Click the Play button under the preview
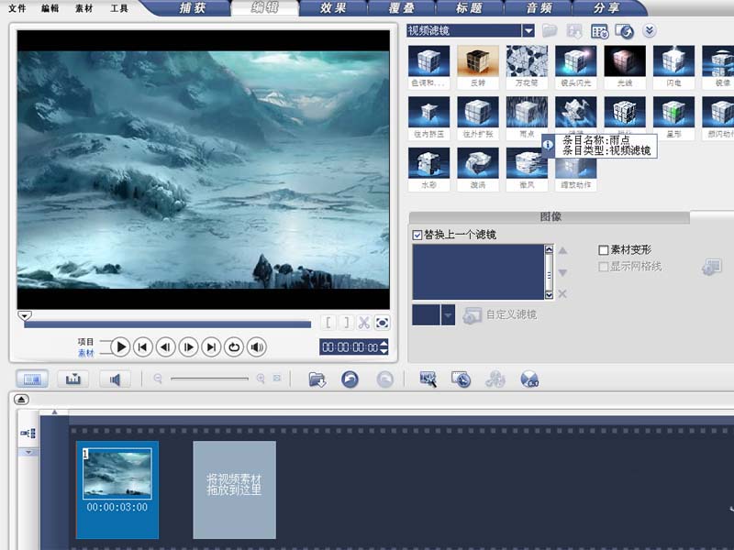Image resolution: width=734 pixels, height=550 pixels. [120, 346]
